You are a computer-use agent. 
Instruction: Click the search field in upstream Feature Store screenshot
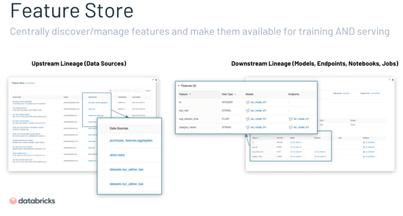pyautogui.click(x=126, y=90)
